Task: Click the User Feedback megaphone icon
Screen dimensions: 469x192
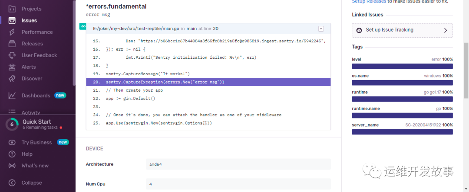Action: tap(12, 55)
